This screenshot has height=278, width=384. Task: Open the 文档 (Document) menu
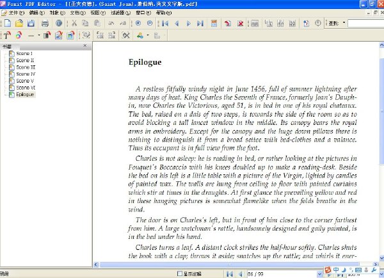[x=77, y=13]
